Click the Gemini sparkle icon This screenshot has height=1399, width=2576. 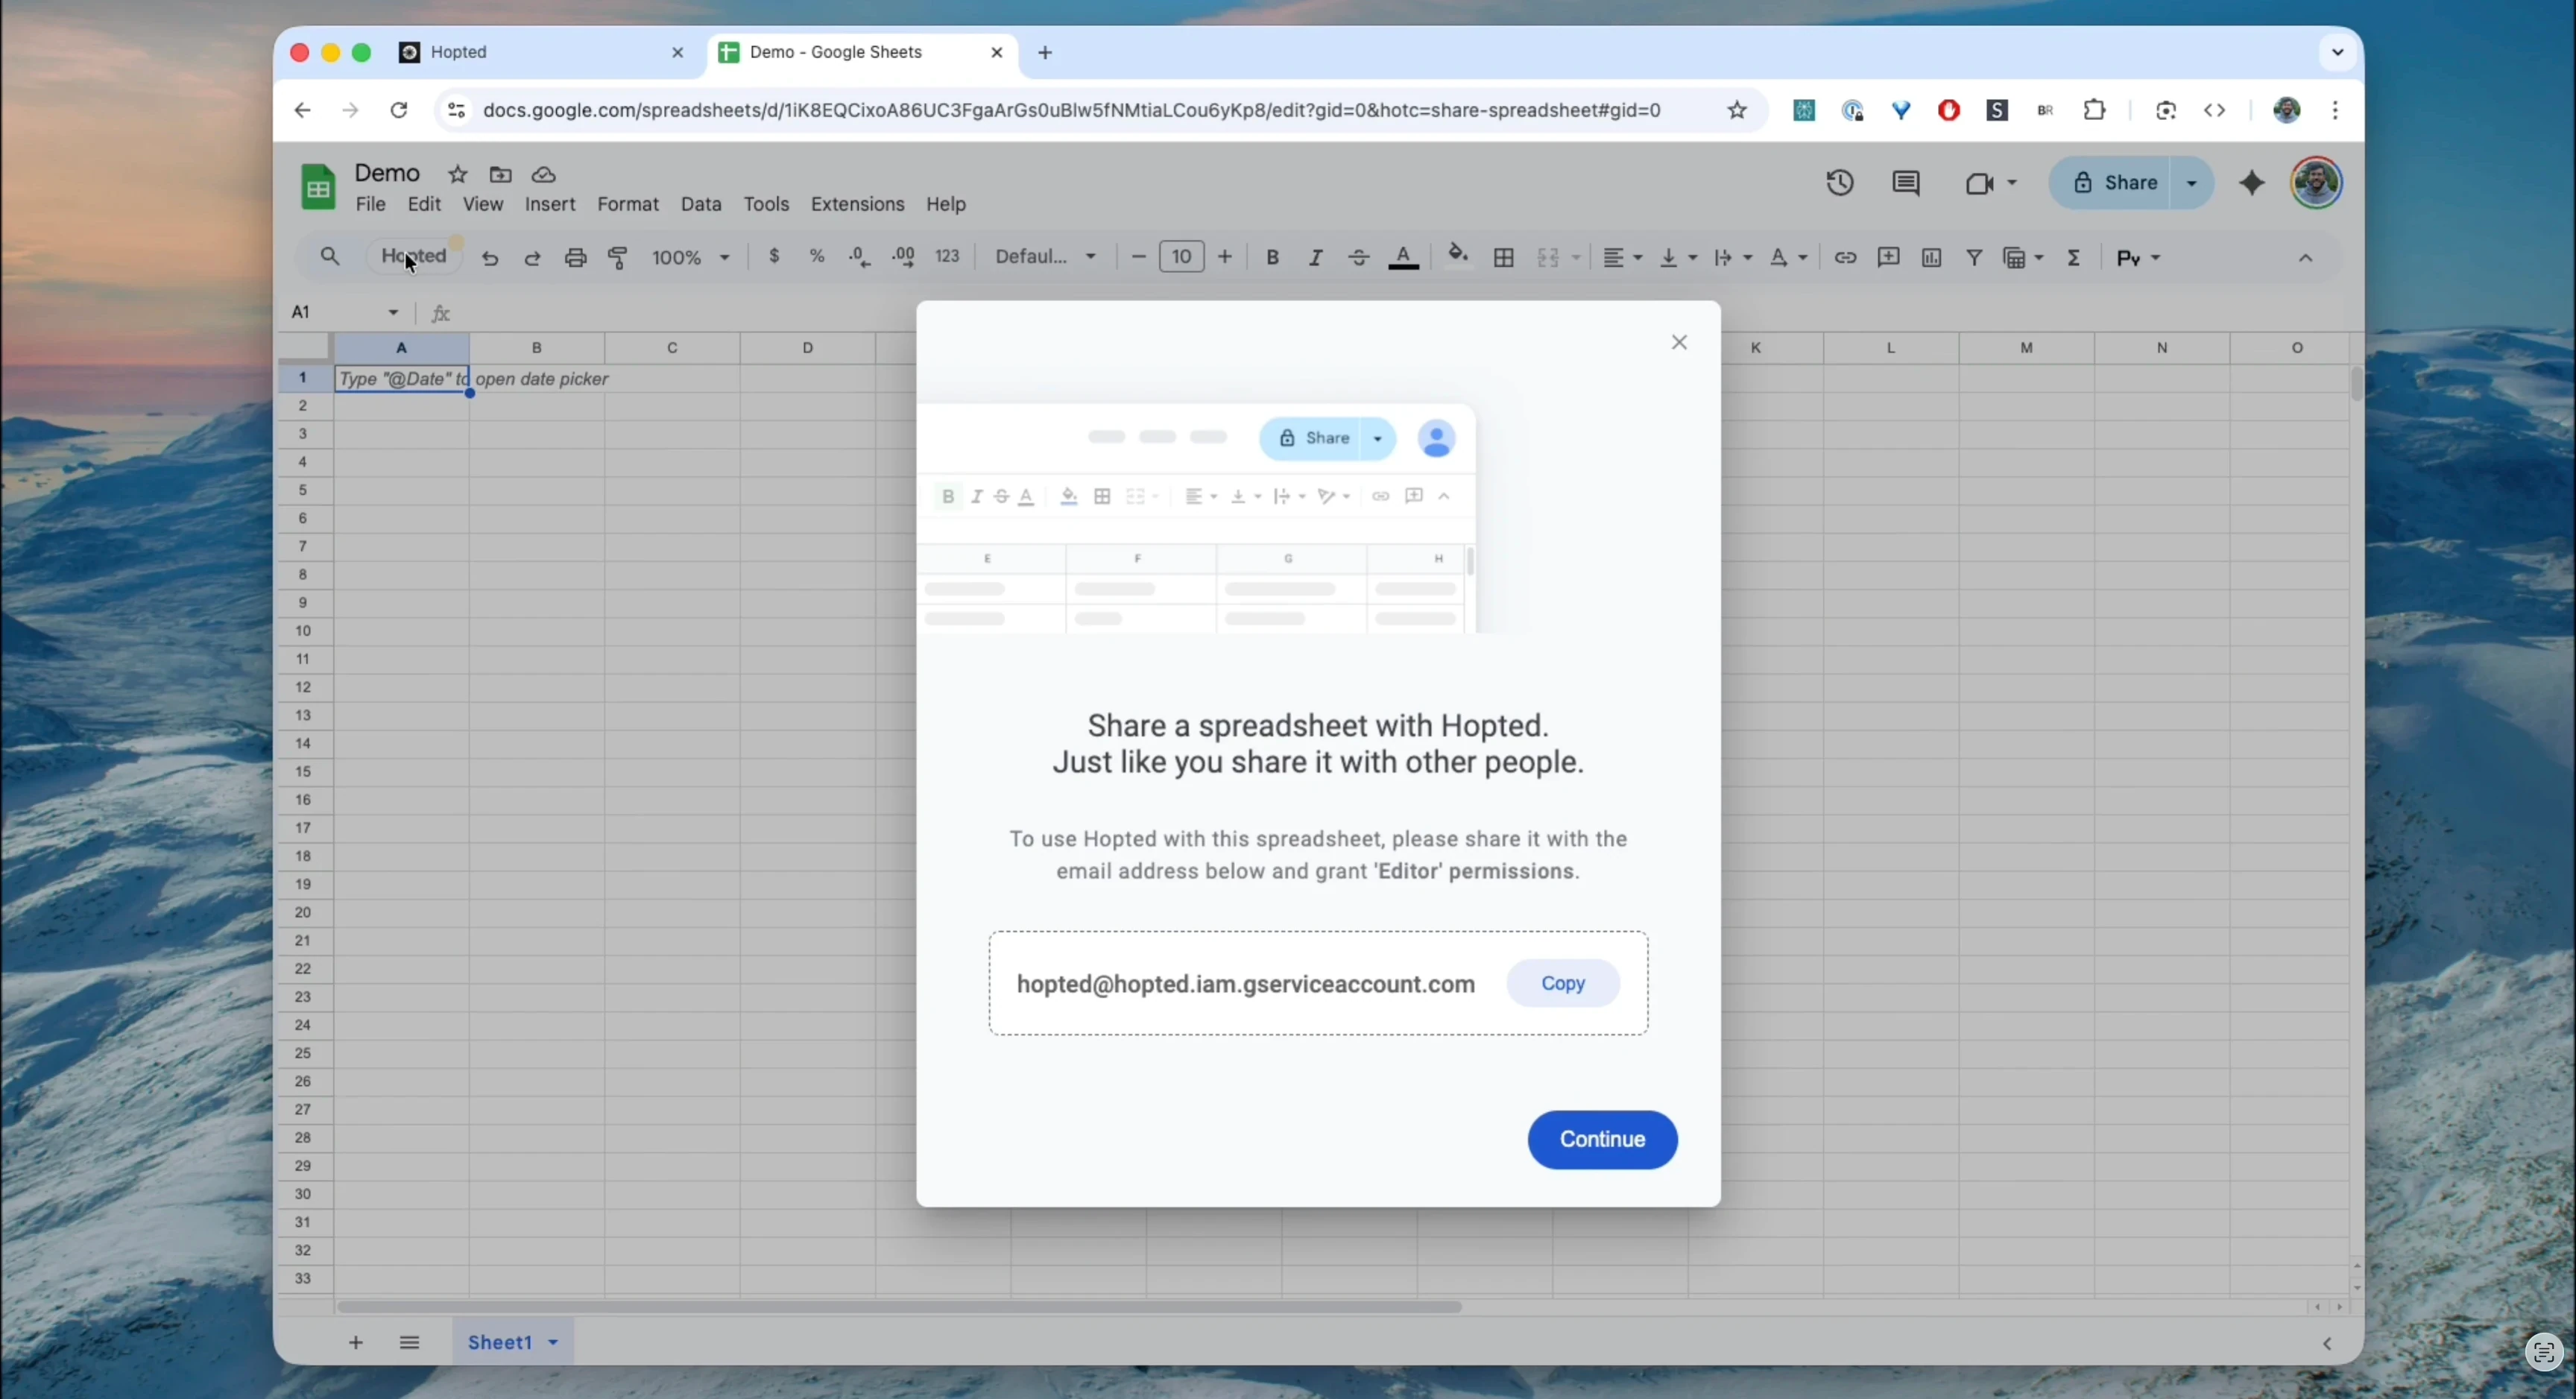2252,183
